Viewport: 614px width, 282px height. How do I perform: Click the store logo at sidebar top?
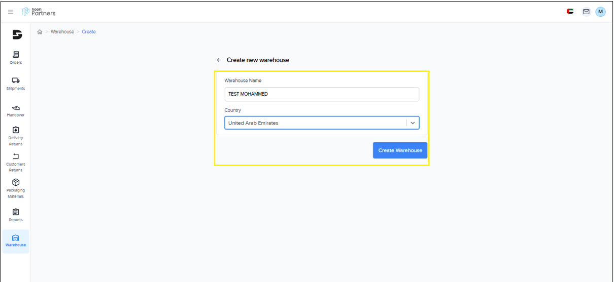pos(17,34)
